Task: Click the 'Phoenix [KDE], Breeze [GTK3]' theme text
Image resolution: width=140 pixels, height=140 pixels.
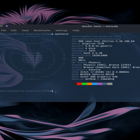Action: point(107,65)
